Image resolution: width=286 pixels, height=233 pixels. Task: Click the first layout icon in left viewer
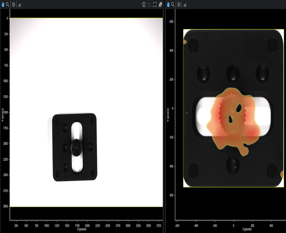click(x=144, y=5)
